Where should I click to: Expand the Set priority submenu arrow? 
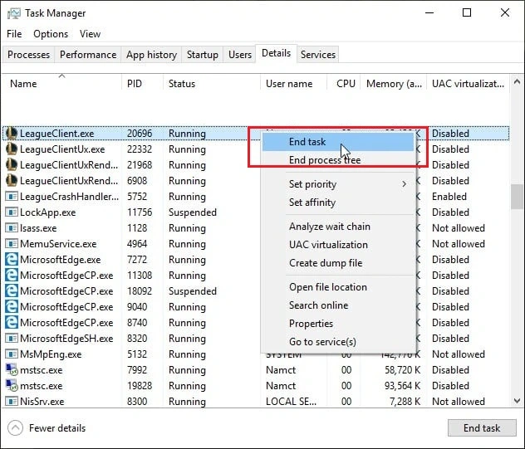[404, 184]
